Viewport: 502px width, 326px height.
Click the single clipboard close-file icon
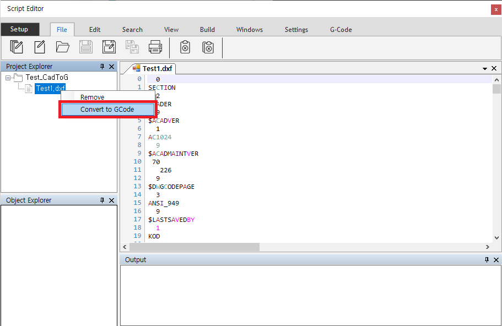pos(186,47)
